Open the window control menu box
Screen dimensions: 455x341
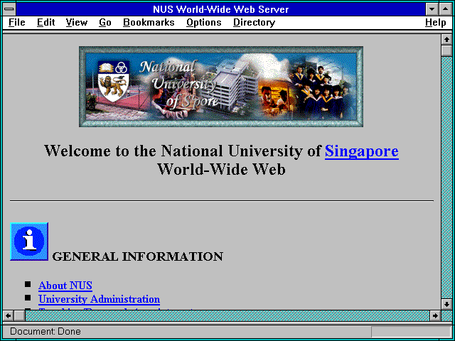tap(9, 9)
